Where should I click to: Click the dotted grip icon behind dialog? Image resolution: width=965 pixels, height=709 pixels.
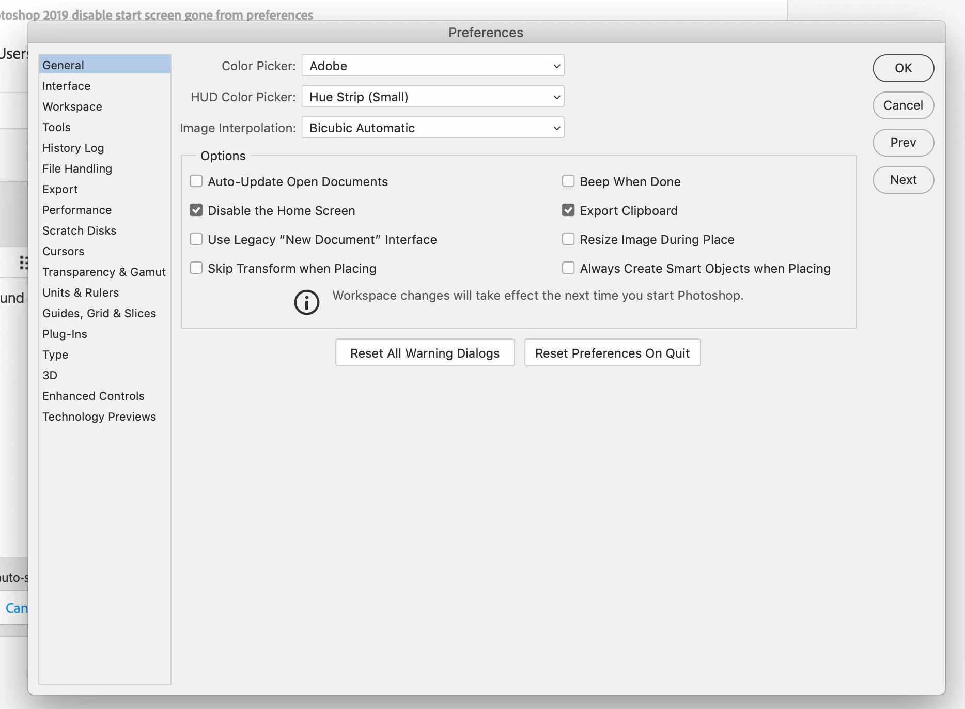(x=24, y=263)
